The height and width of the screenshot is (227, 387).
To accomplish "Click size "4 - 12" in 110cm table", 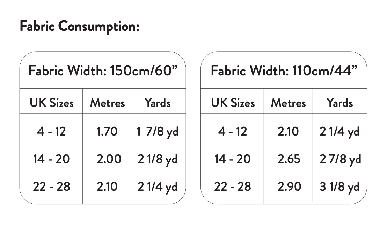I will [232, 132].
